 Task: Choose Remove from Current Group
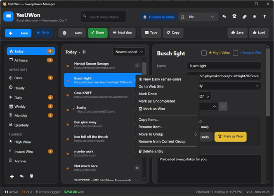coord(168,141)
